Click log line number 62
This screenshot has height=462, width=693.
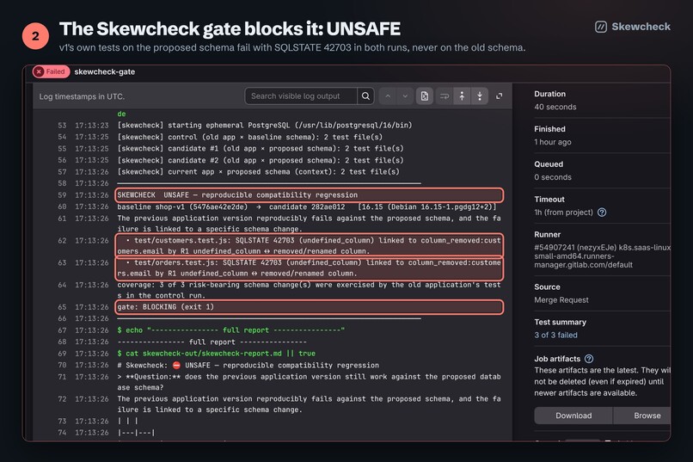point(62,241)
